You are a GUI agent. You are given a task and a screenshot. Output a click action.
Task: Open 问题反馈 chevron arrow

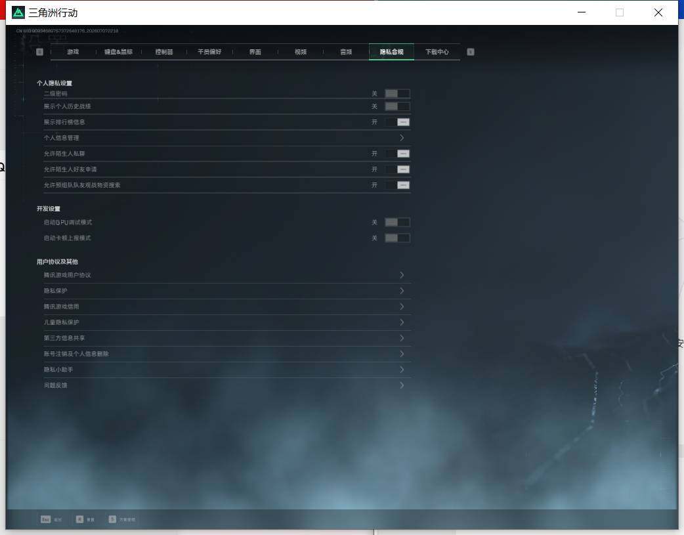pyautogui.click(x=402, y=385)
